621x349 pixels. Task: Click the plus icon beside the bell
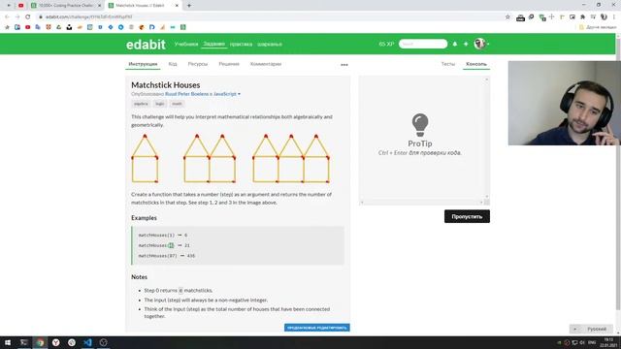(466, 44)
